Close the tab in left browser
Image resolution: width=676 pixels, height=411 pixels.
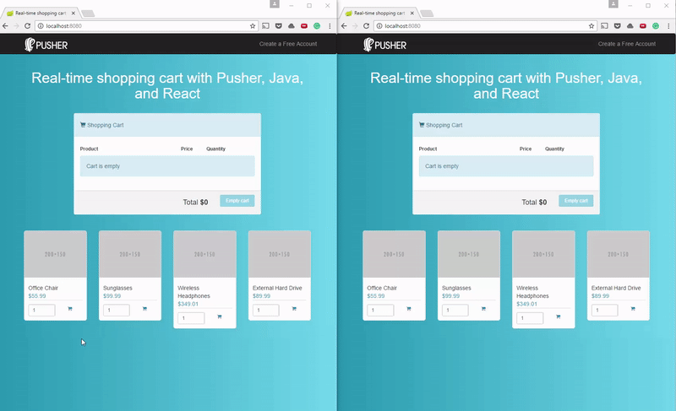tap(74, 13)
